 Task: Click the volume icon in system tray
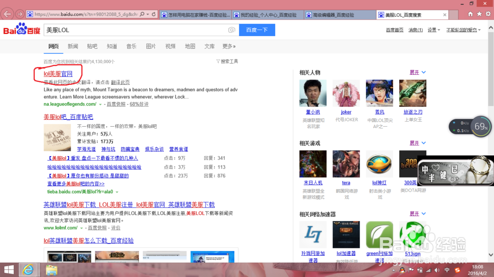tap(437, 270)
